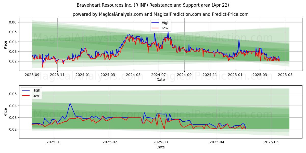Click the 'Date' axis label under bottom chart
Viewport: 306px width, 153px height.
(161, 147)
